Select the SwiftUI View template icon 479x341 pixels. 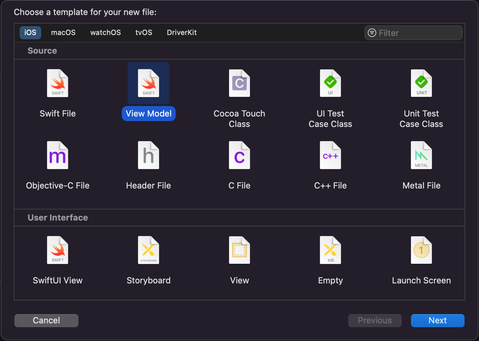tap(58, 250)
